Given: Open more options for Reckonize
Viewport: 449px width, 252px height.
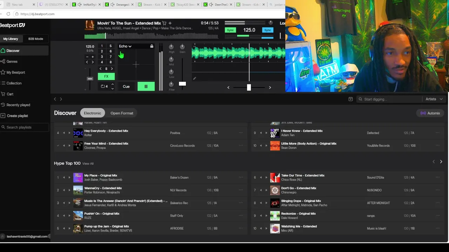Looking at the screenshot, I should coord(437,215).
